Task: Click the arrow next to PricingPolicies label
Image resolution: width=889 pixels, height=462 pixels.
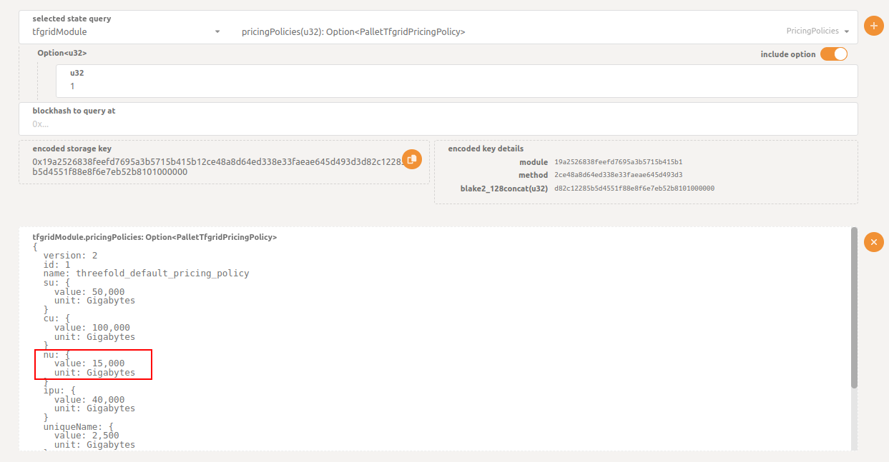Action: coord(847,31)
